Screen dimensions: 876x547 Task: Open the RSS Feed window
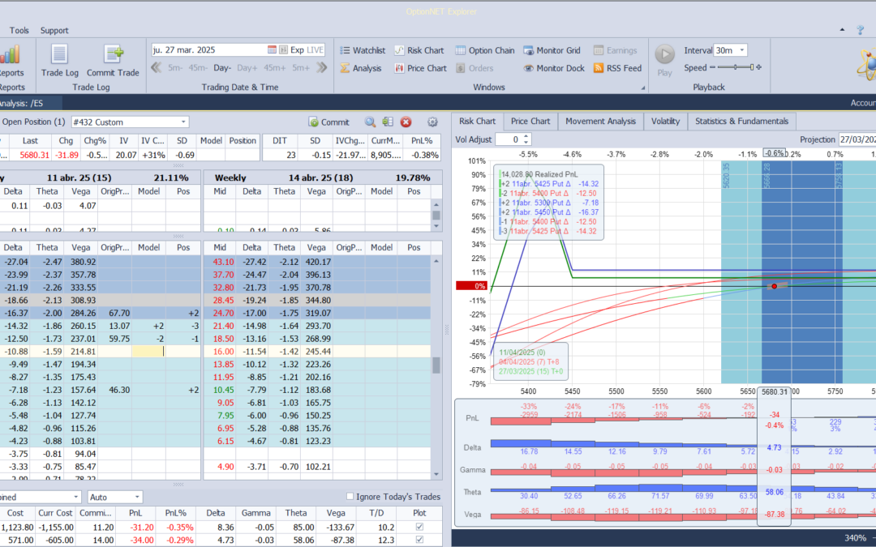(x=617, y=68)
